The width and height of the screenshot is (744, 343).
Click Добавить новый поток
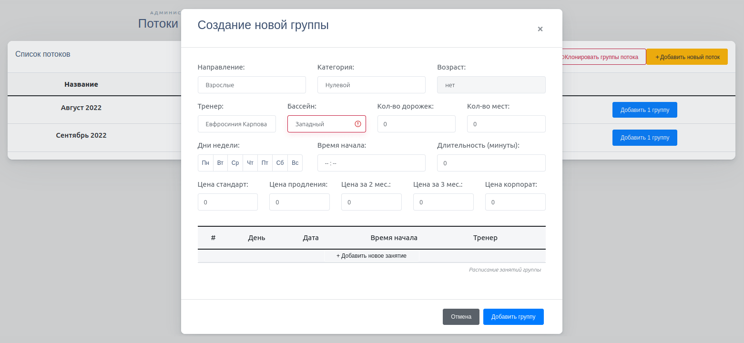click(x=686, y=56)
